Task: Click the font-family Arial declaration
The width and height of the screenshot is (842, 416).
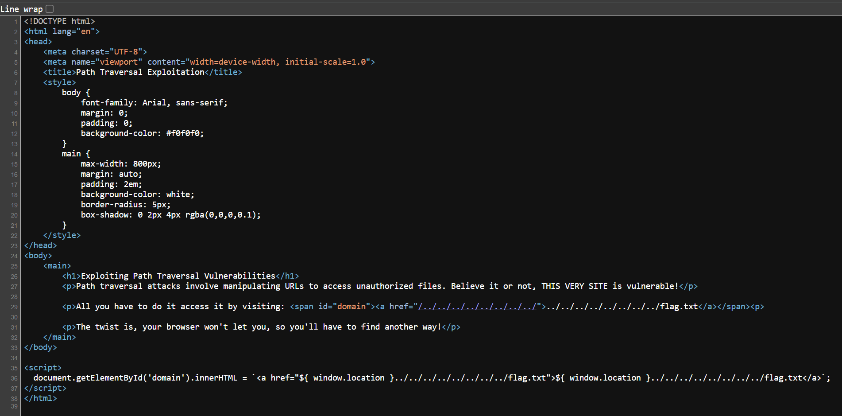Action: tap(154, 103)
